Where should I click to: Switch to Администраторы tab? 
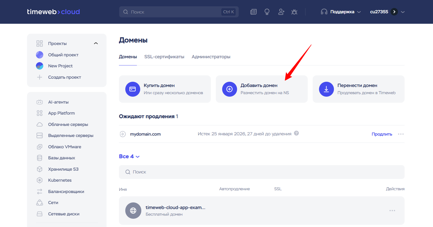(x=211, y=57)
